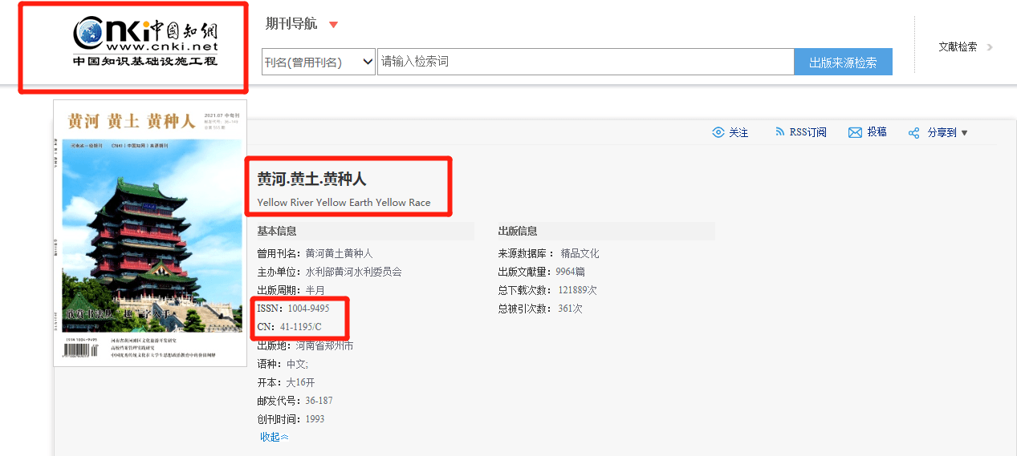Select the 基本信息 section header
This screenshot has width=1017, height=456.
277,232
